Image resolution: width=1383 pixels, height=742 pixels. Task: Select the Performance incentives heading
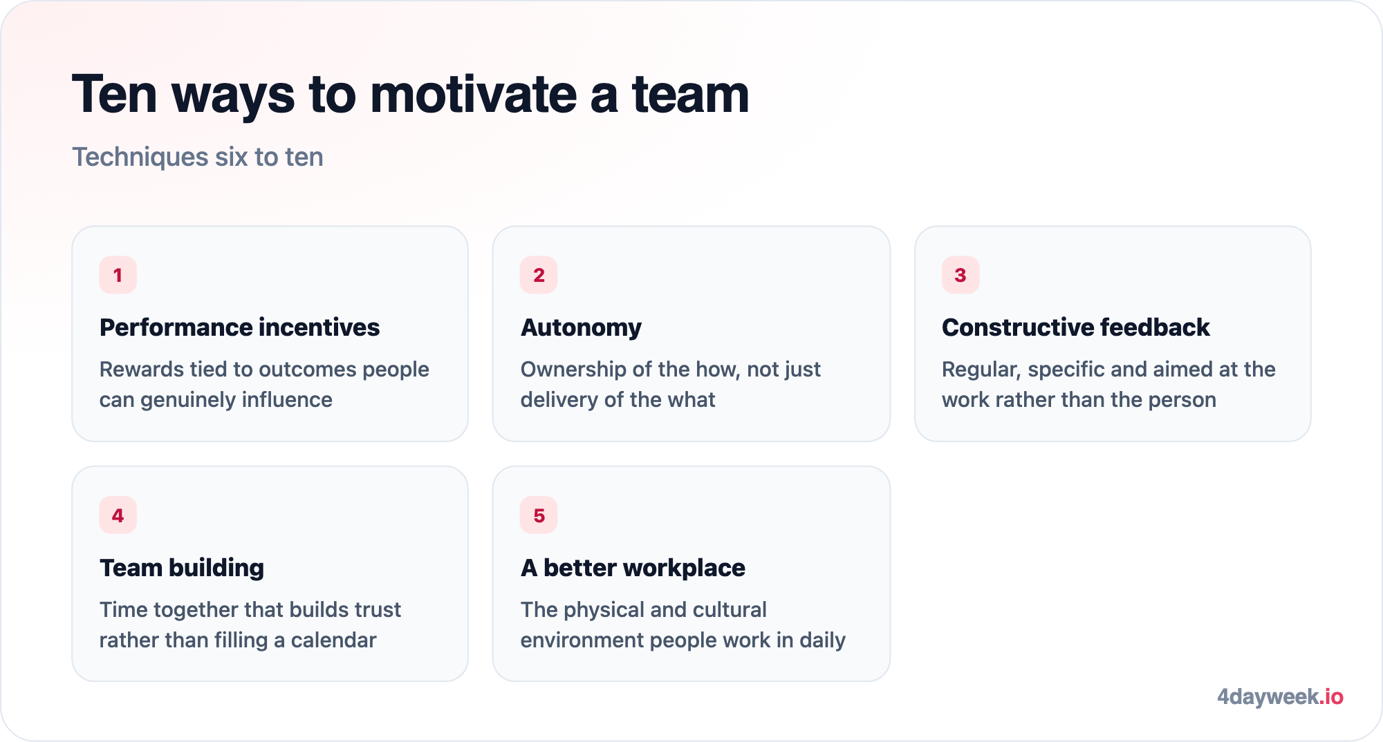pyautogui.click(x=239, y=327)
